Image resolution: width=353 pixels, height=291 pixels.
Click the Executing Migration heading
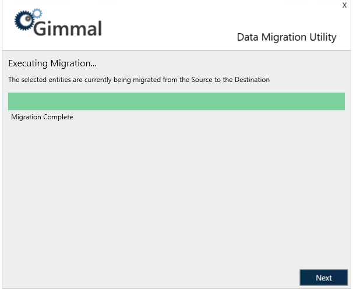pyautogui.click(x=52, y=63)
